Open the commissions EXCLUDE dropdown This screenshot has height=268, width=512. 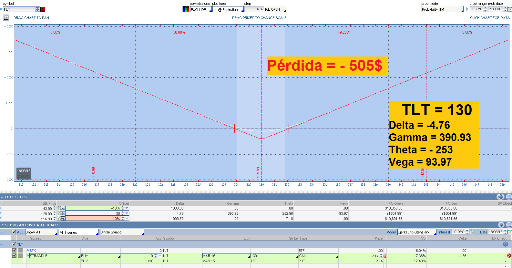pyautogui.click(x=201, y=9)
